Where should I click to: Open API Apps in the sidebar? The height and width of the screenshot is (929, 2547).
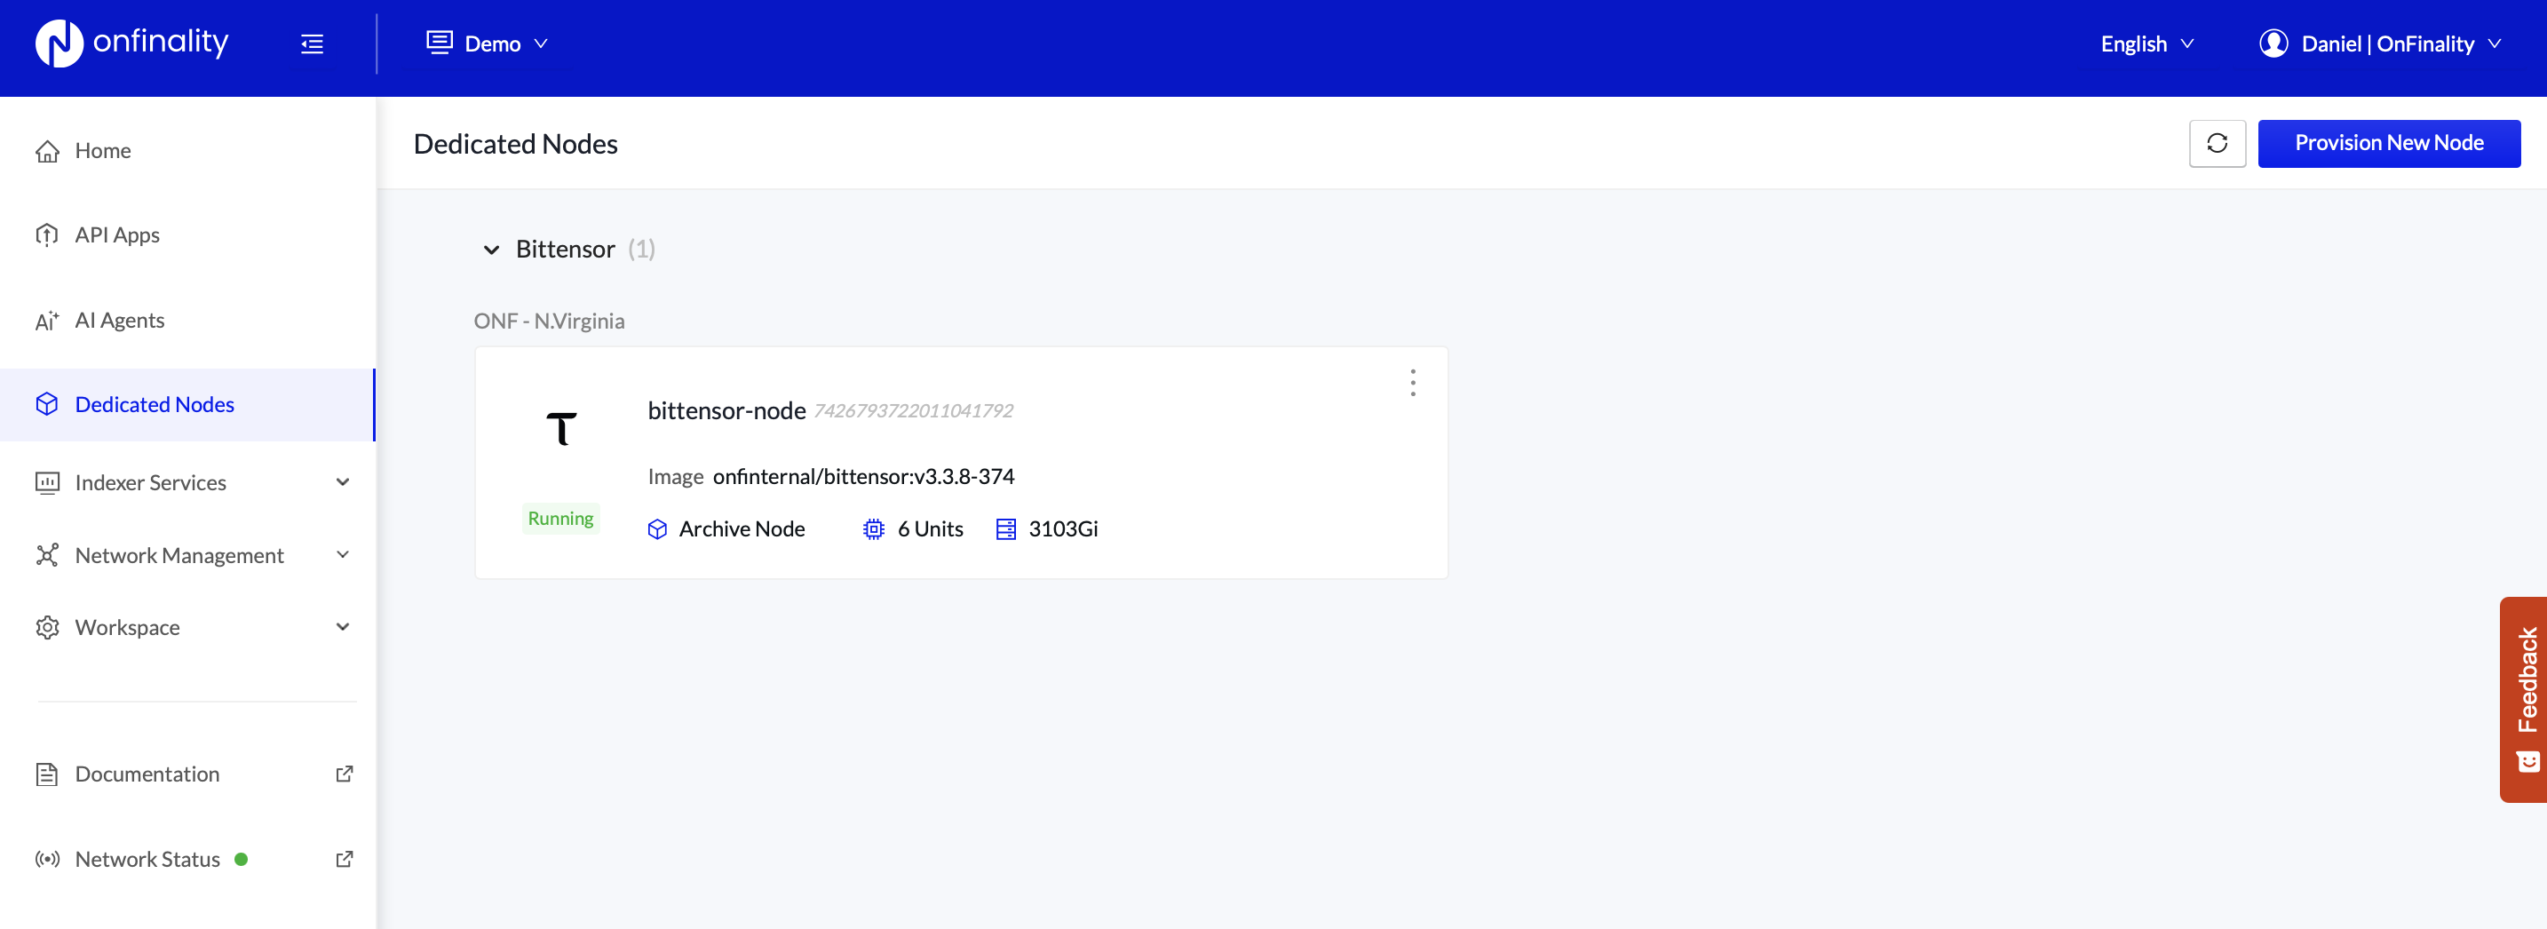[x=116, y=235]
